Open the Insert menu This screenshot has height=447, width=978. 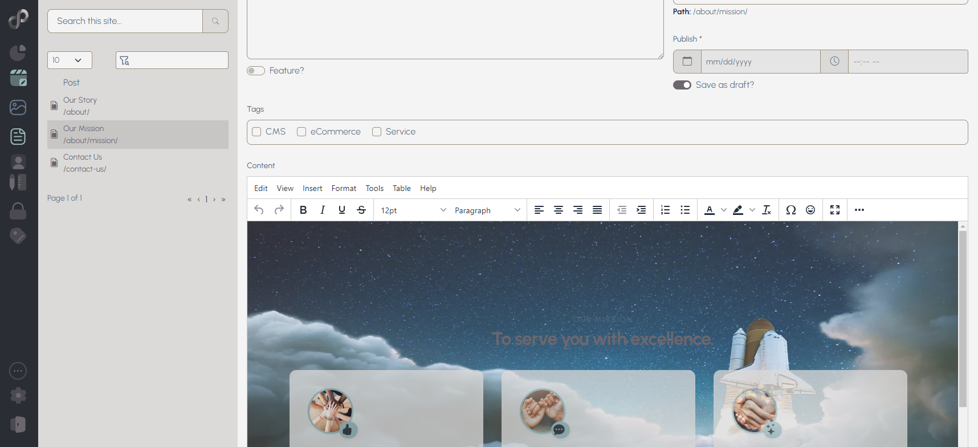tap(312, 188)
